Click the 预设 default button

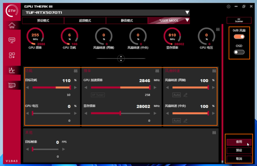[x=239, y=150]
